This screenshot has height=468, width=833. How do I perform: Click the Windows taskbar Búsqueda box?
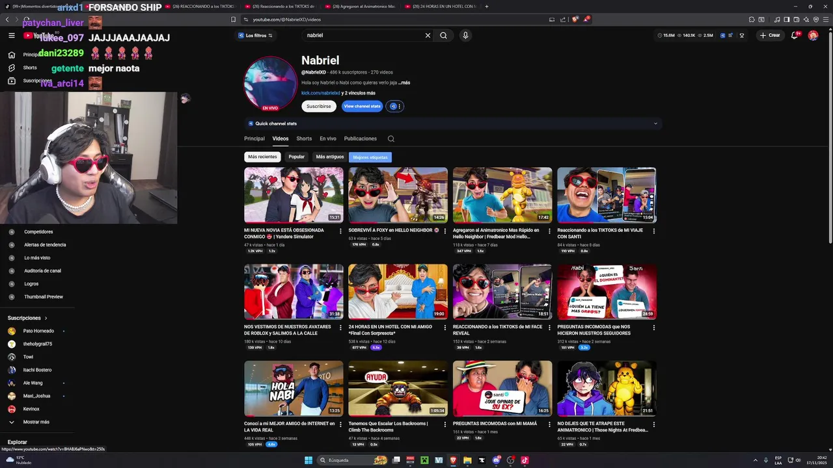pyautogui.click(x=354, y=460)
